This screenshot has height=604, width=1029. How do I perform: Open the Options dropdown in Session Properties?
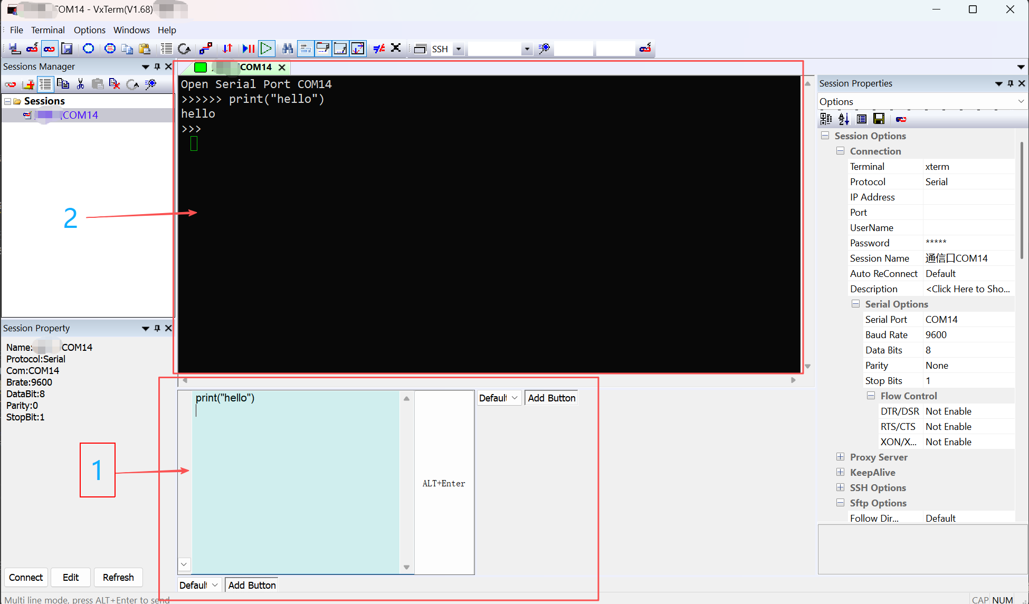[1021, 101]
